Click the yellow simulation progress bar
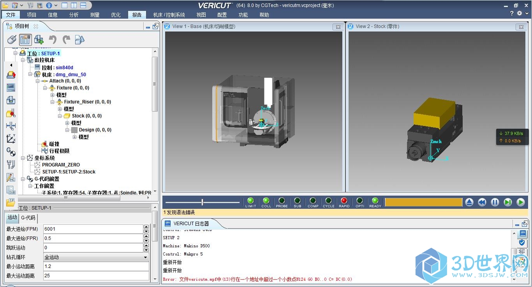532x287 pixels. click(423, 202)
